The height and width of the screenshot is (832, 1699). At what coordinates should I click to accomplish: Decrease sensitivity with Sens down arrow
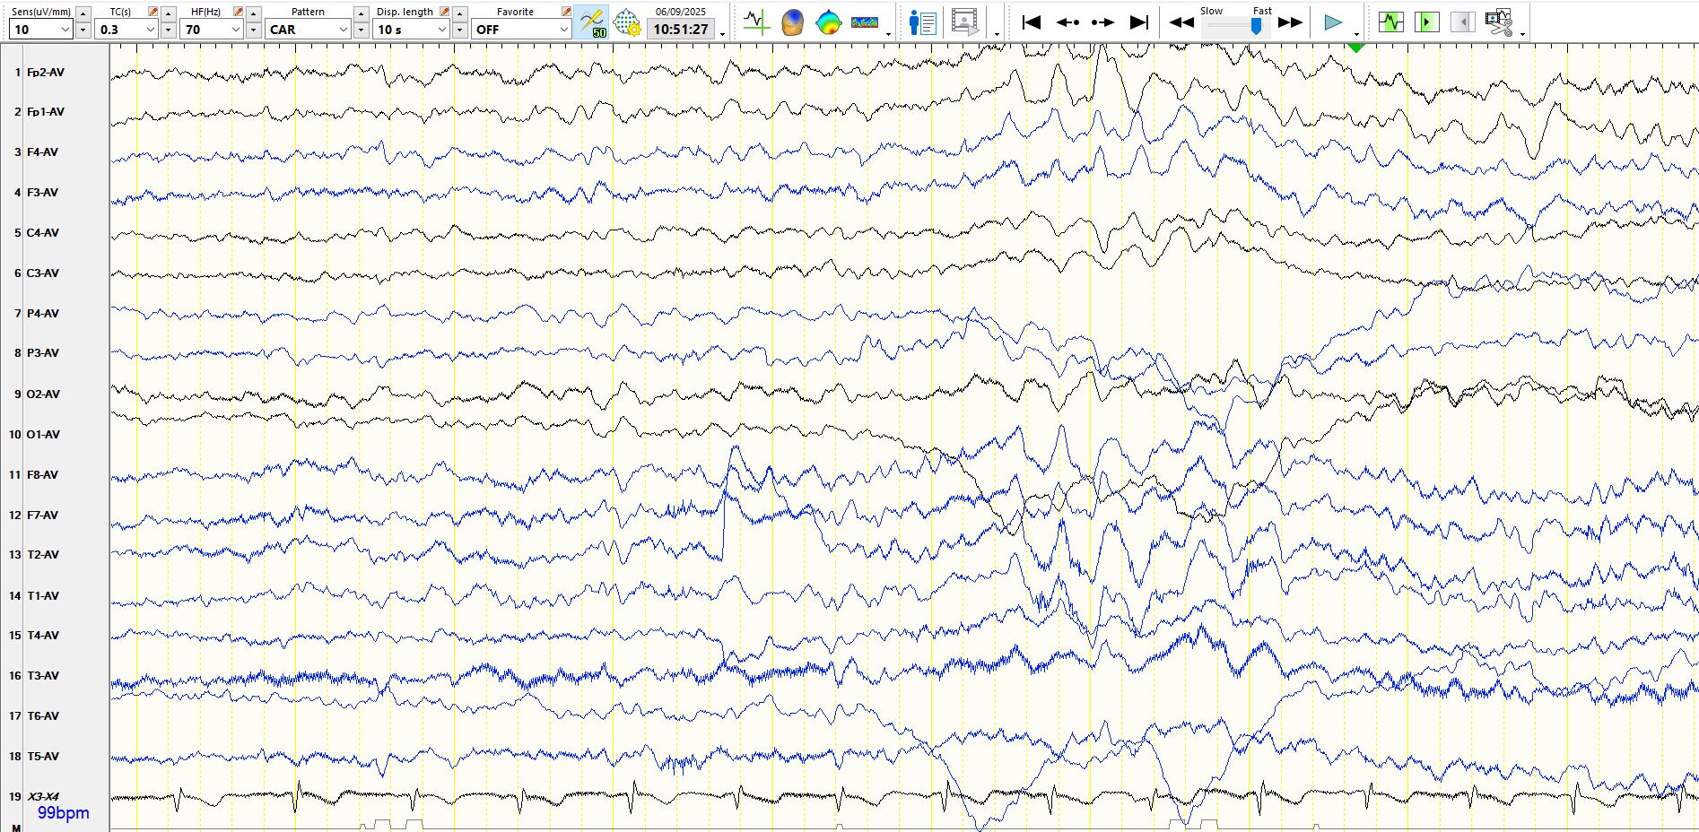[x=83, y=30]
